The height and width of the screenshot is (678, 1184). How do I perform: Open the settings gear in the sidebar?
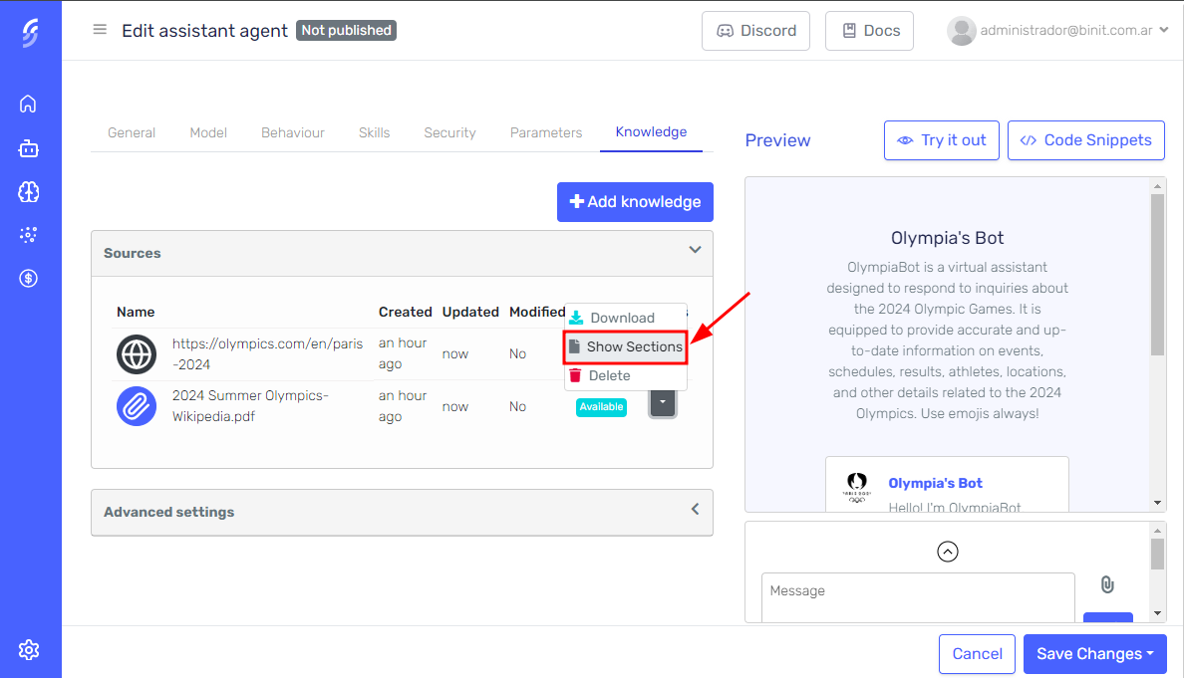point(29,650)
